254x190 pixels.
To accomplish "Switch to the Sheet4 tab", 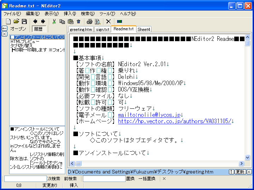I will (144, 30).
